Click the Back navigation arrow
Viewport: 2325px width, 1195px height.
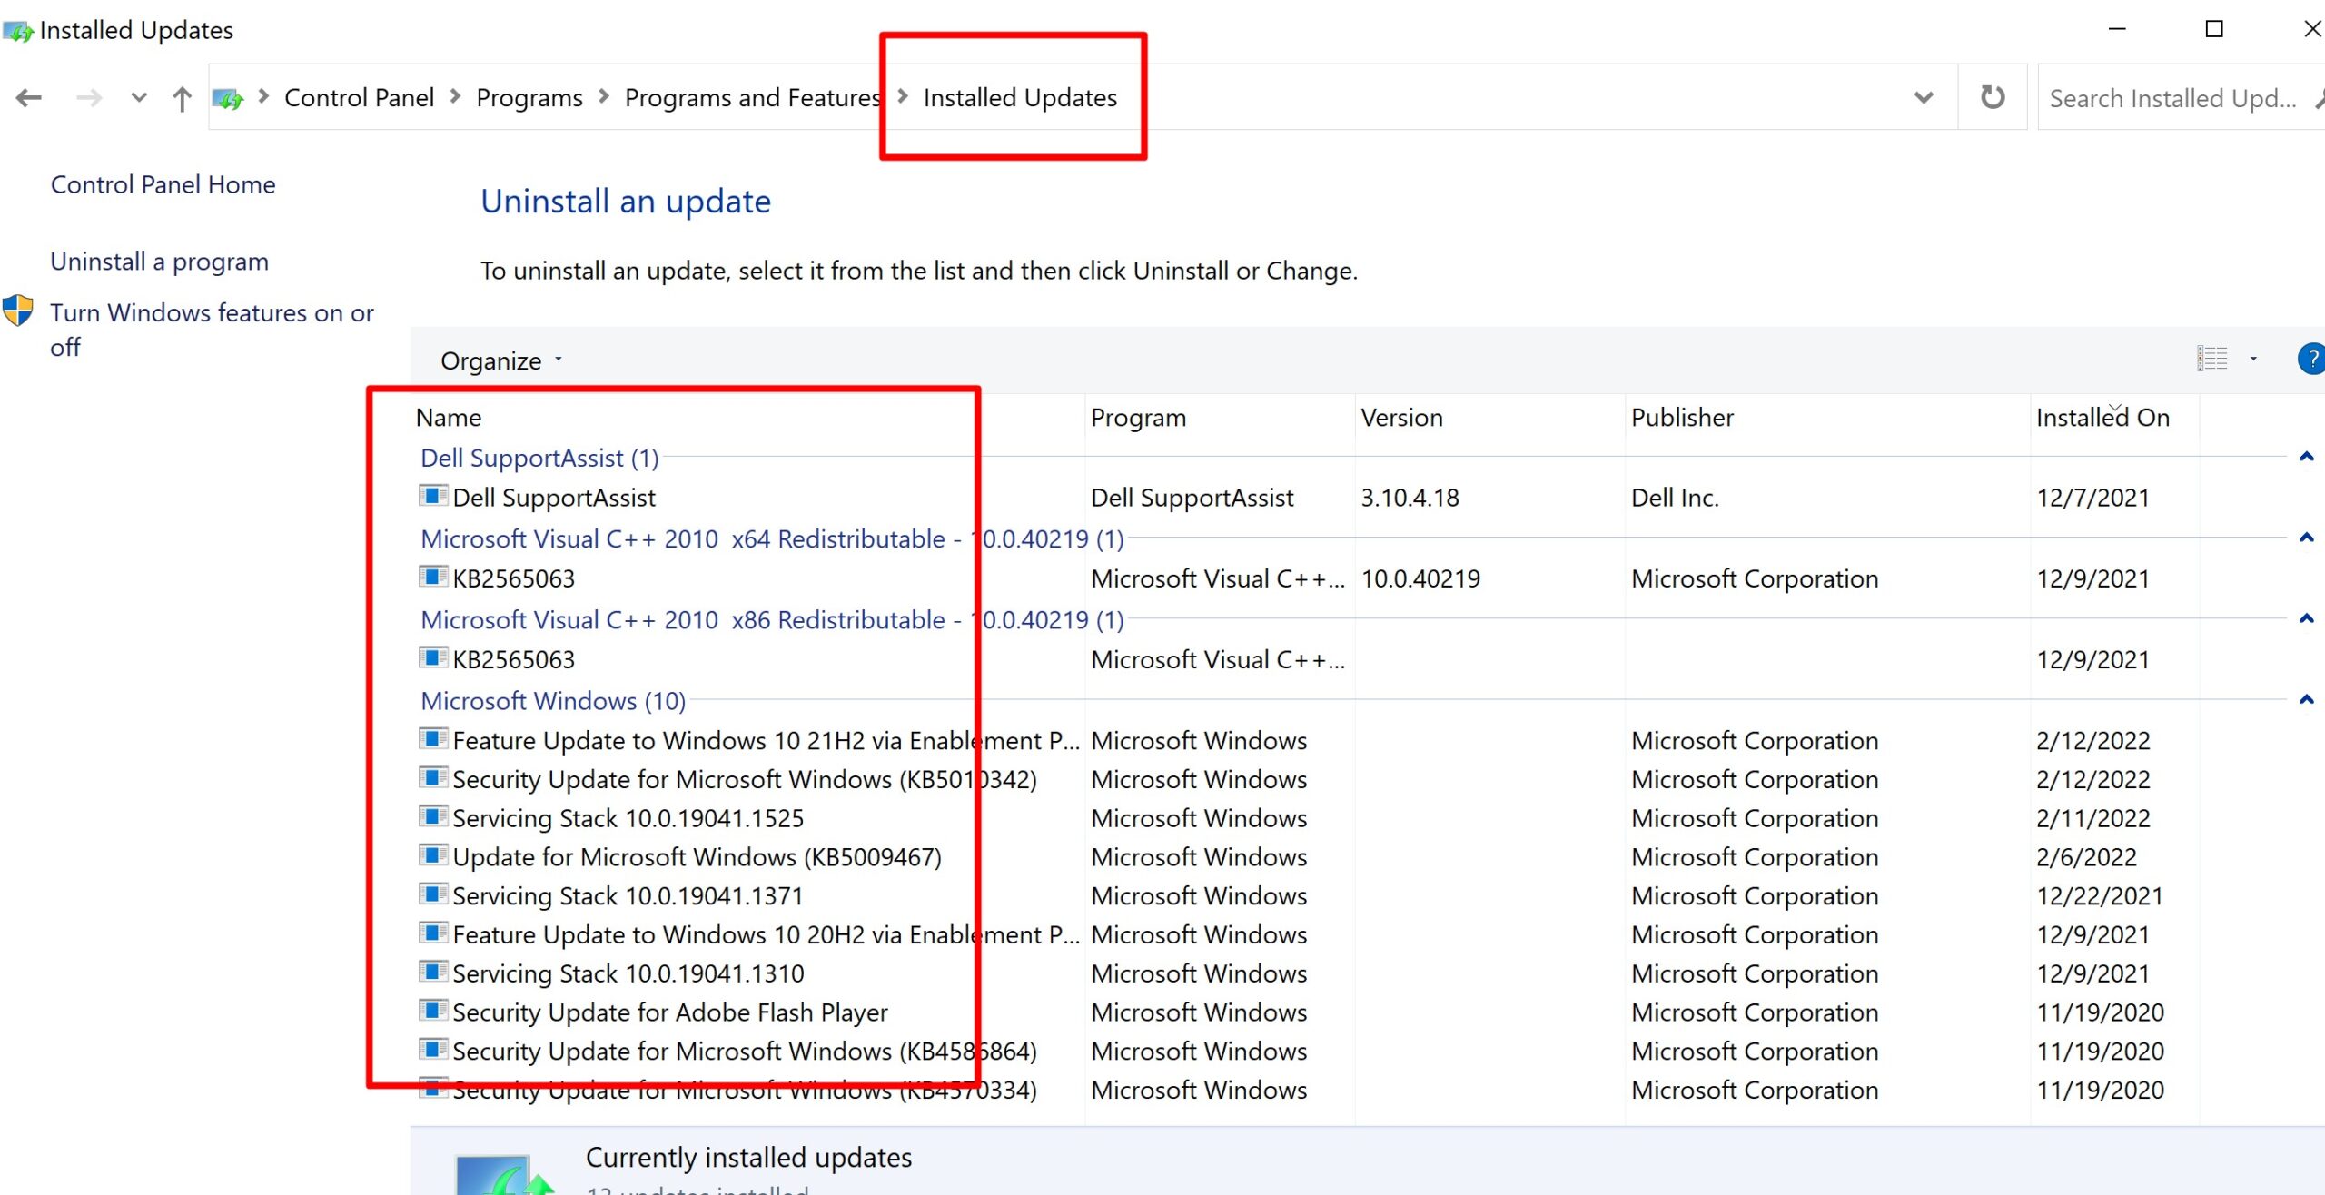pyautogui.click(x=29, y=97)
